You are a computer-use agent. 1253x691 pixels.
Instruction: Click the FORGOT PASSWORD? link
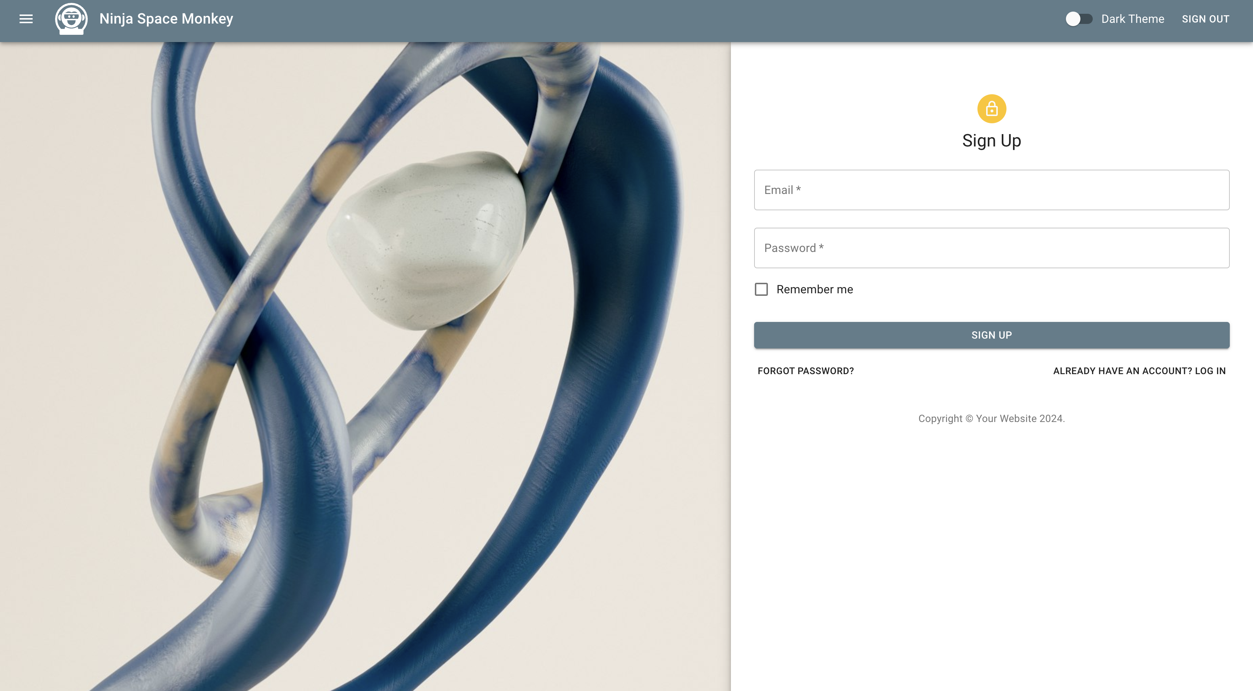[805, 370]
